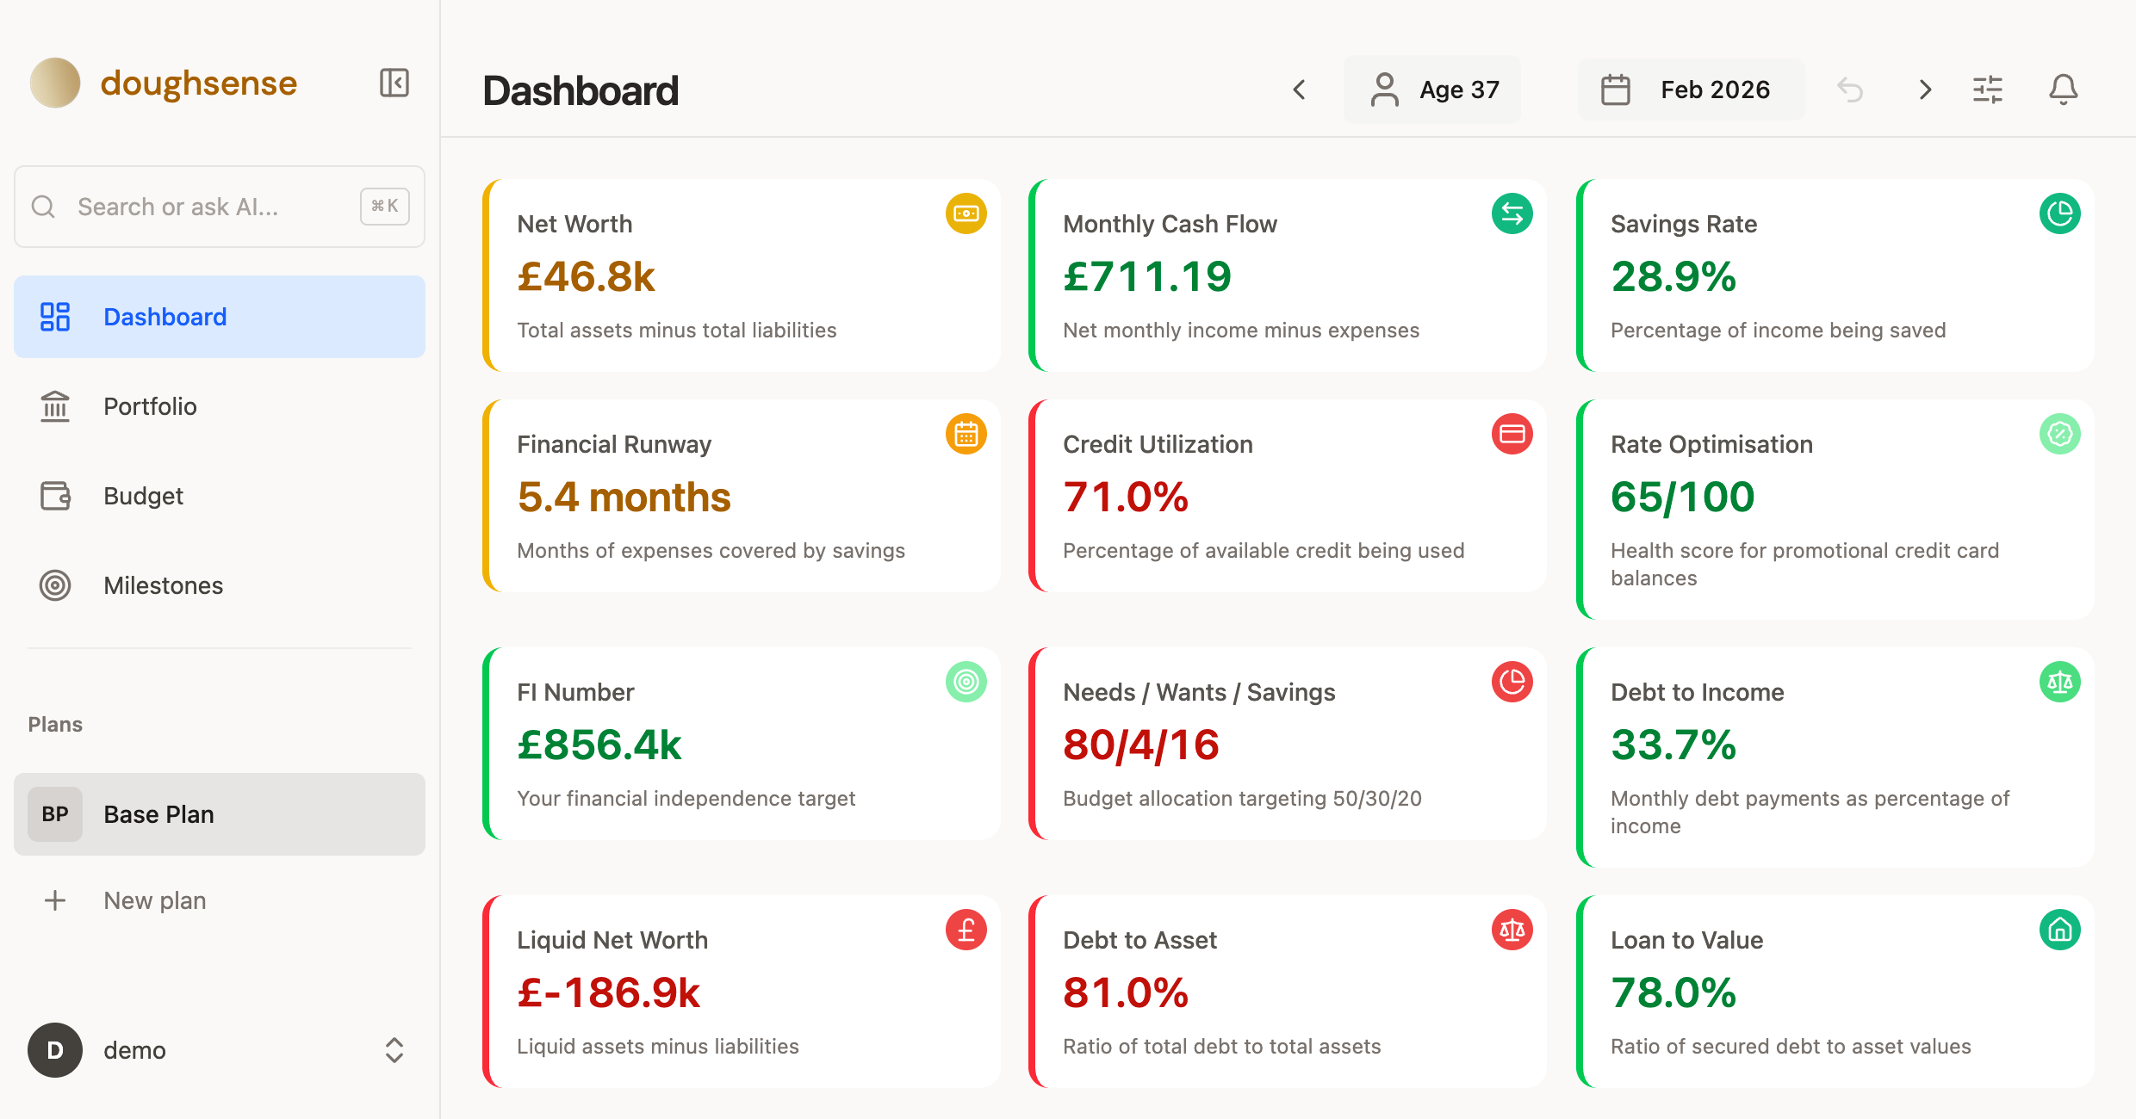2136x1119 pixels.
Task: Collapse the sidebar using the panel icon
Action: coord(394,83)
